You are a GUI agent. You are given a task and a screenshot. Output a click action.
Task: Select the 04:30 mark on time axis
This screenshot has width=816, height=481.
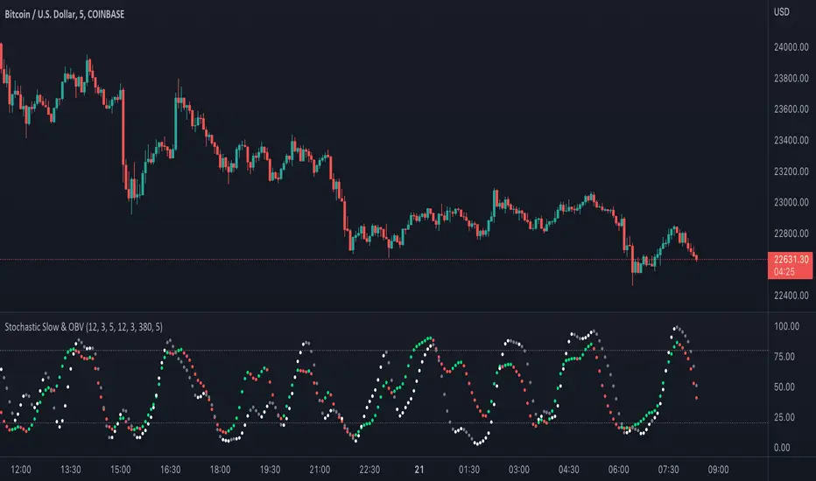click(x=570, y=469)
